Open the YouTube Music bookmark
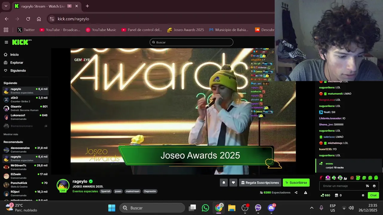 pos(101,30)
